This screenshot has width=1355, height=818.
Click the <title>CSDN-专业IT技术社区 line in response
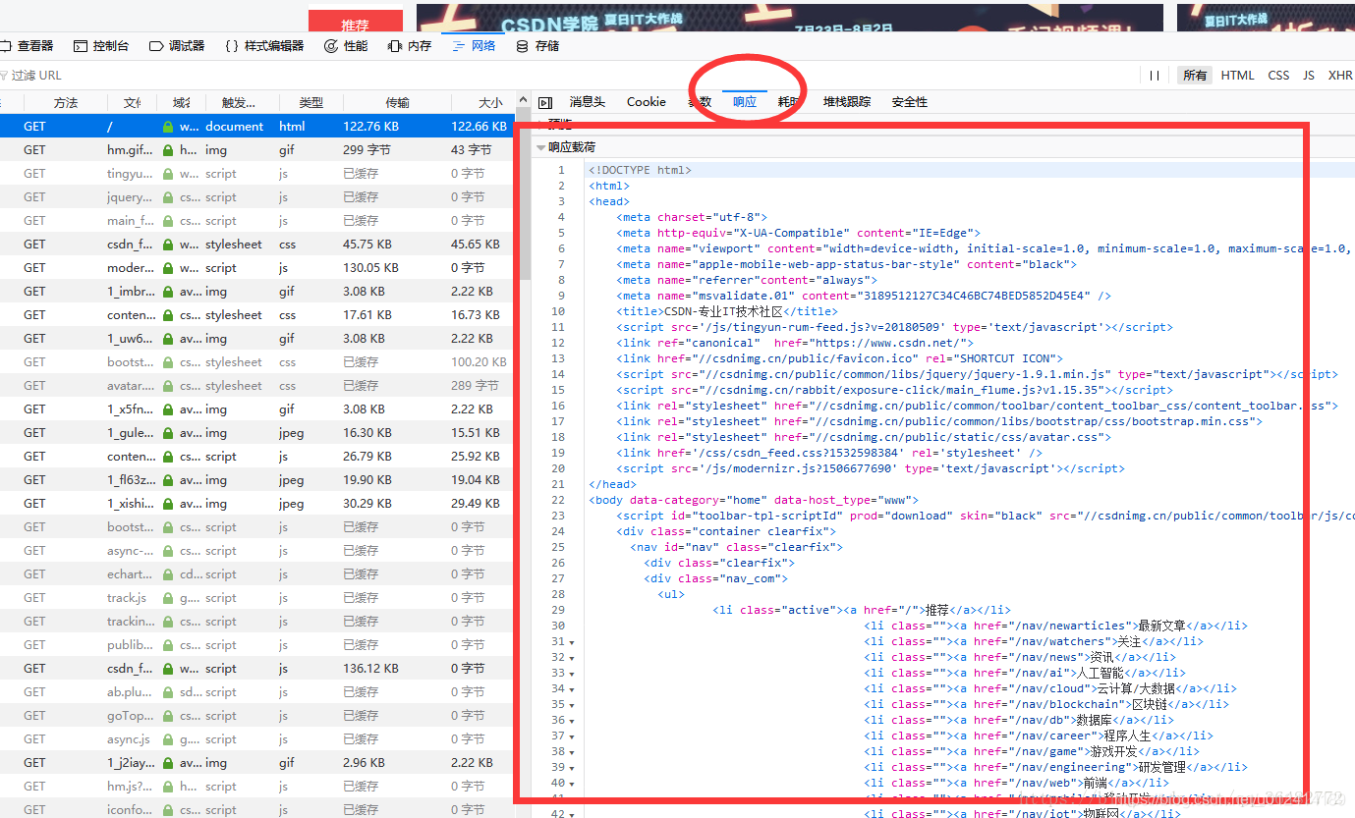tap(727, 311)
